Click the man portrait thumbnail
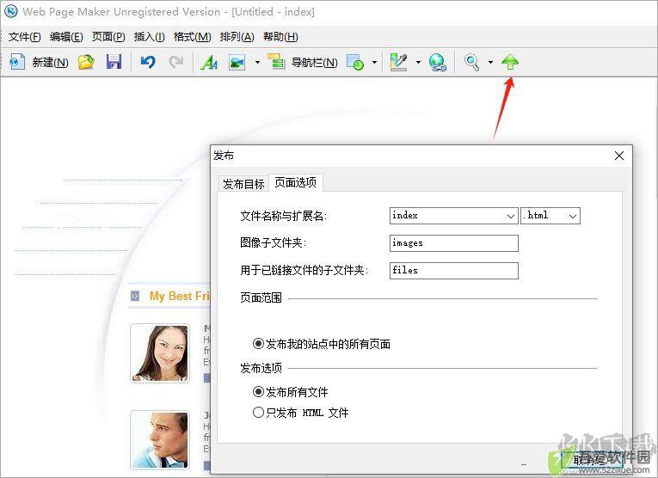This screenshot has height=478, width=658. 160,440
